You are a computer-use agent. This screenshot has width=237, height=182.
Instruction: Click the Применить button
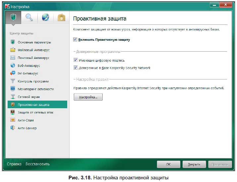click(220, 164)
